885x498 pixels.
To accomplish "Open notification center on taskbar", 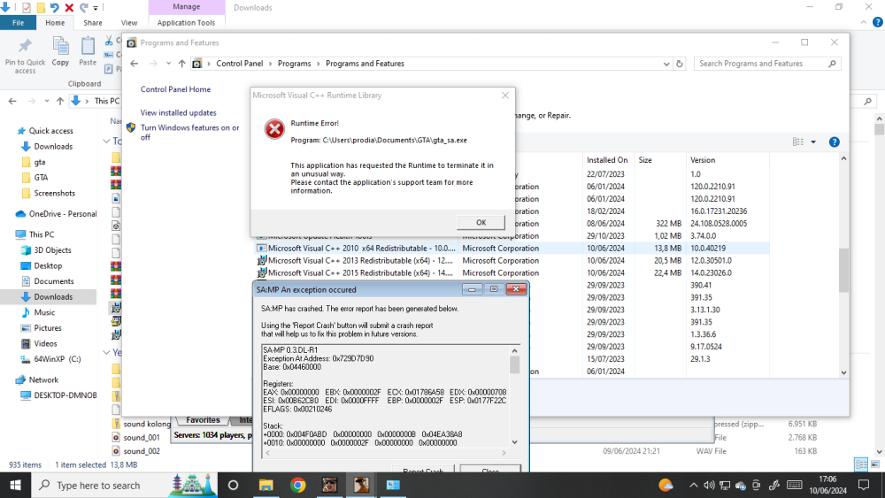I will coord(864,485).
